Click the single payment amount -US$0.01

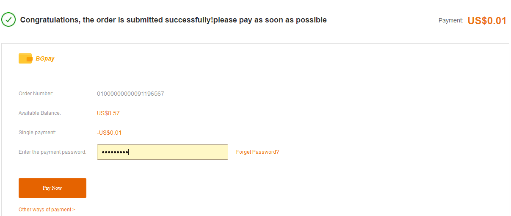tap(109, 133)
